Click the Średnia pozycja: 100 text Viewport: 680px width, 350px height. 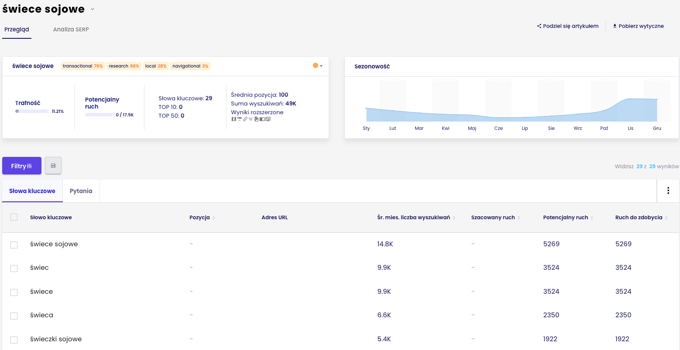coord(260,95)
